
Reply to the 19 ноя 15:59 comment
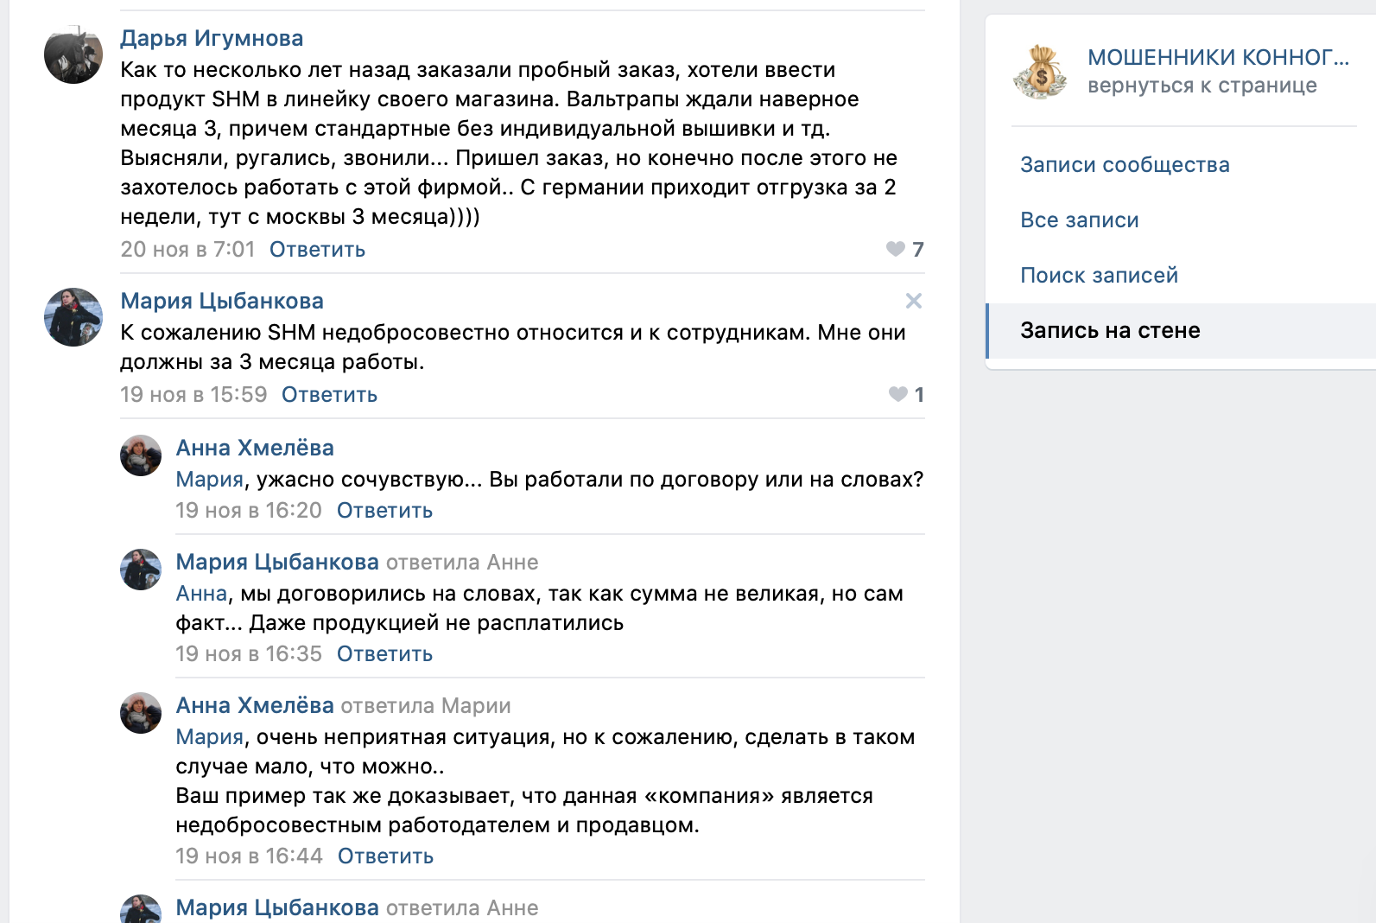pyautogui.click(x=329, y=395)
